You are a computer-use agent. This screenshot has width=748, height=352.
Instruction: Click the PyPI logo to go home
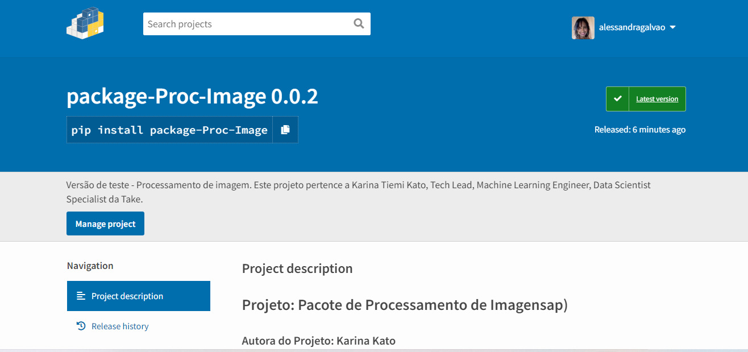click(x=85, y=23)
